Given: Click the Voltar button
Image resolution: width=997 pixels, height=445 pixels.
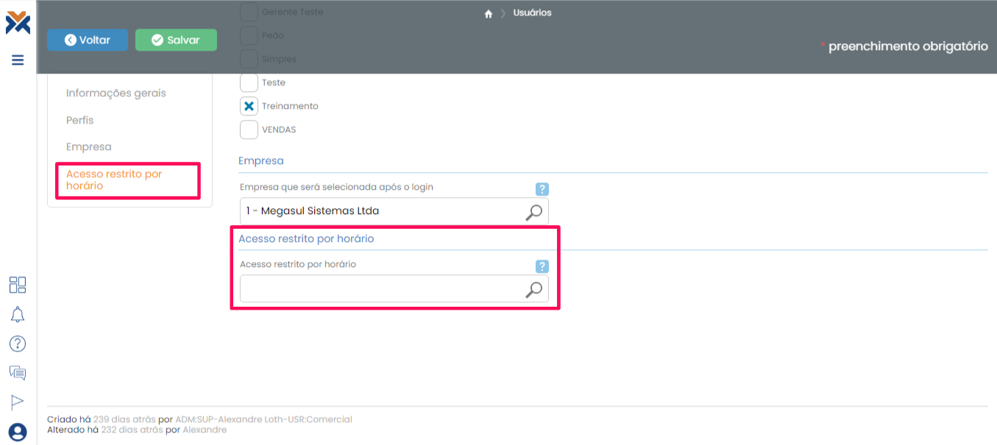Looking at the screenshot, I should (88, 40).
